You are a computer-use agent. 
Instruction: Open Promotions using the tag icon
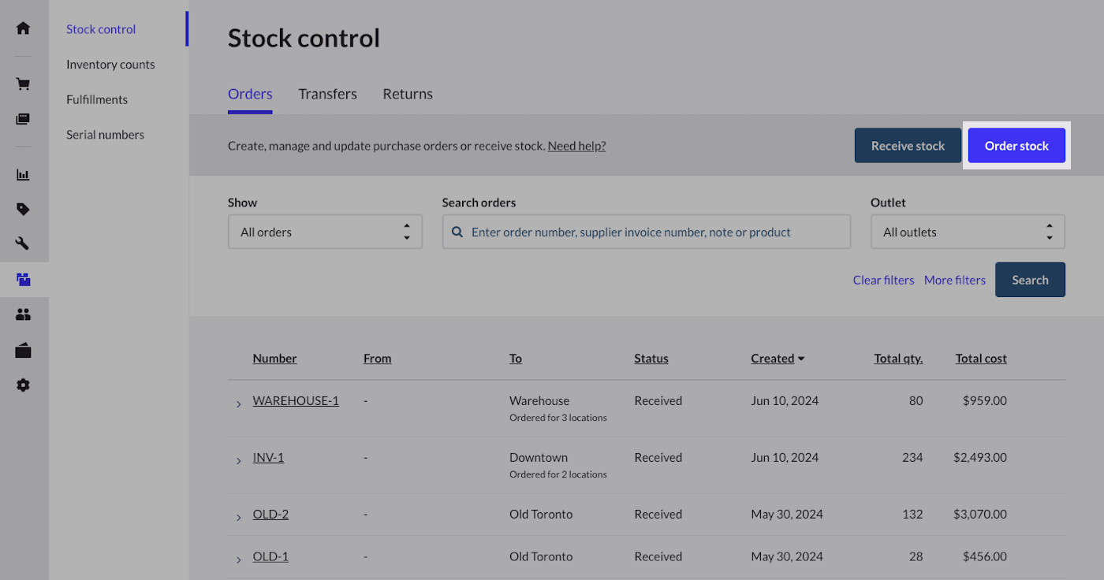tap(23, 209)
